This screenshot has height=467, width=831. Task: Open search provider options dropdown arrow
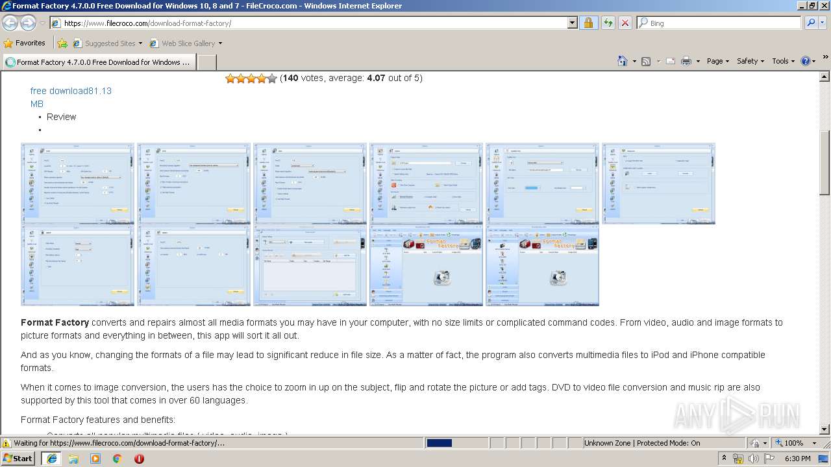pyautogui.click(x=823, y=23)
